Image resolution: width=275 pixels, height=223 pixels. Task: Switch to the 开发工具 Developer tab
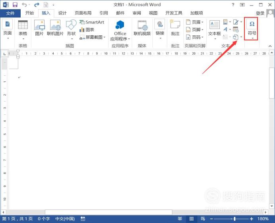click(174, 13)
